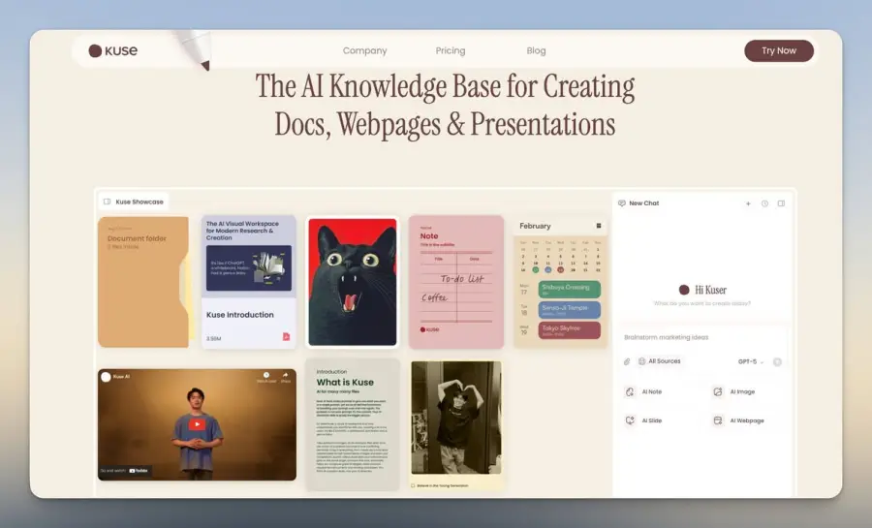The image size is (872, 528).
Task: Start a new chat with plus icon
Action: click(x=748, y=204)
